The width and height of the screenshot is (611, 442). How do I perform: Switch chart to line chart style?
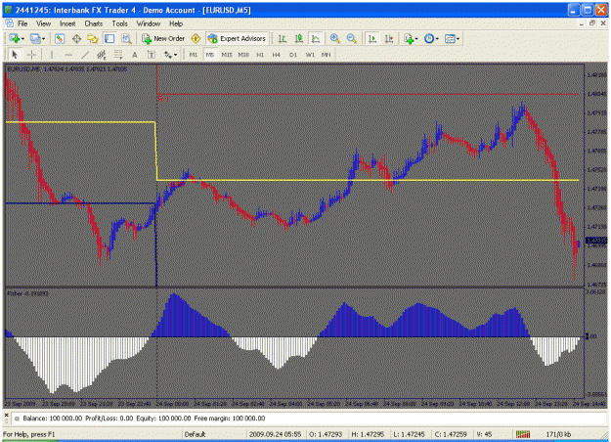click(x=316, y=38)
